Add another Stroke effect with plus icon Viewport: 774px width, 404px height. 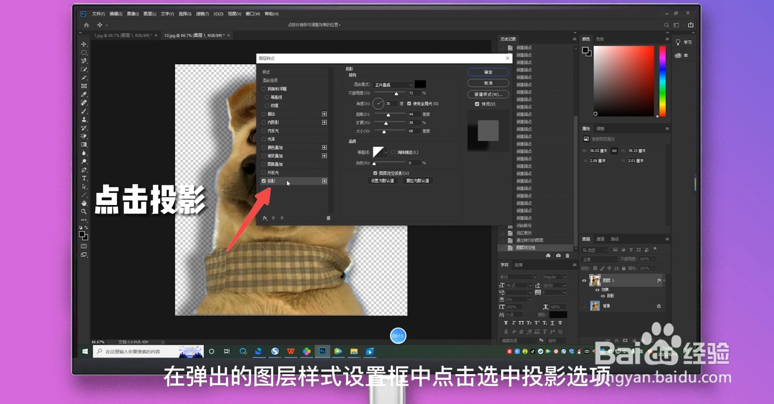324,114
